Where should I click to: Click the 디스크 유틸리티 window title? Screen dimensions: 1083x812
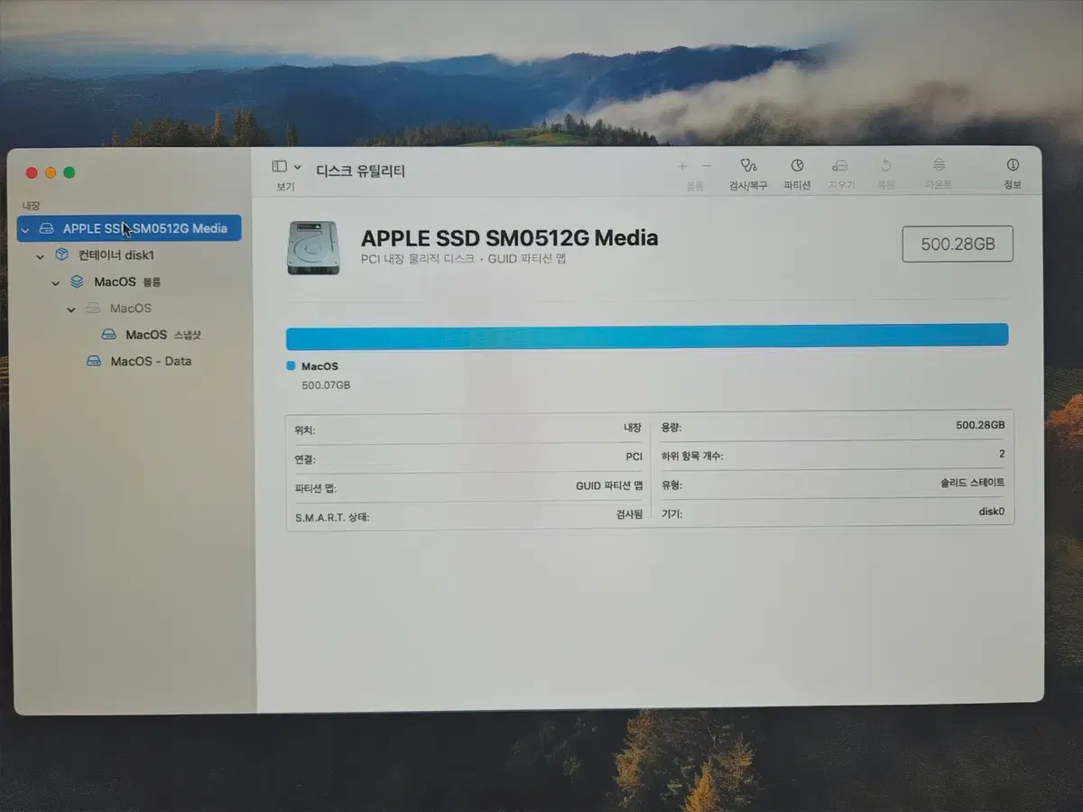[360, 170]
